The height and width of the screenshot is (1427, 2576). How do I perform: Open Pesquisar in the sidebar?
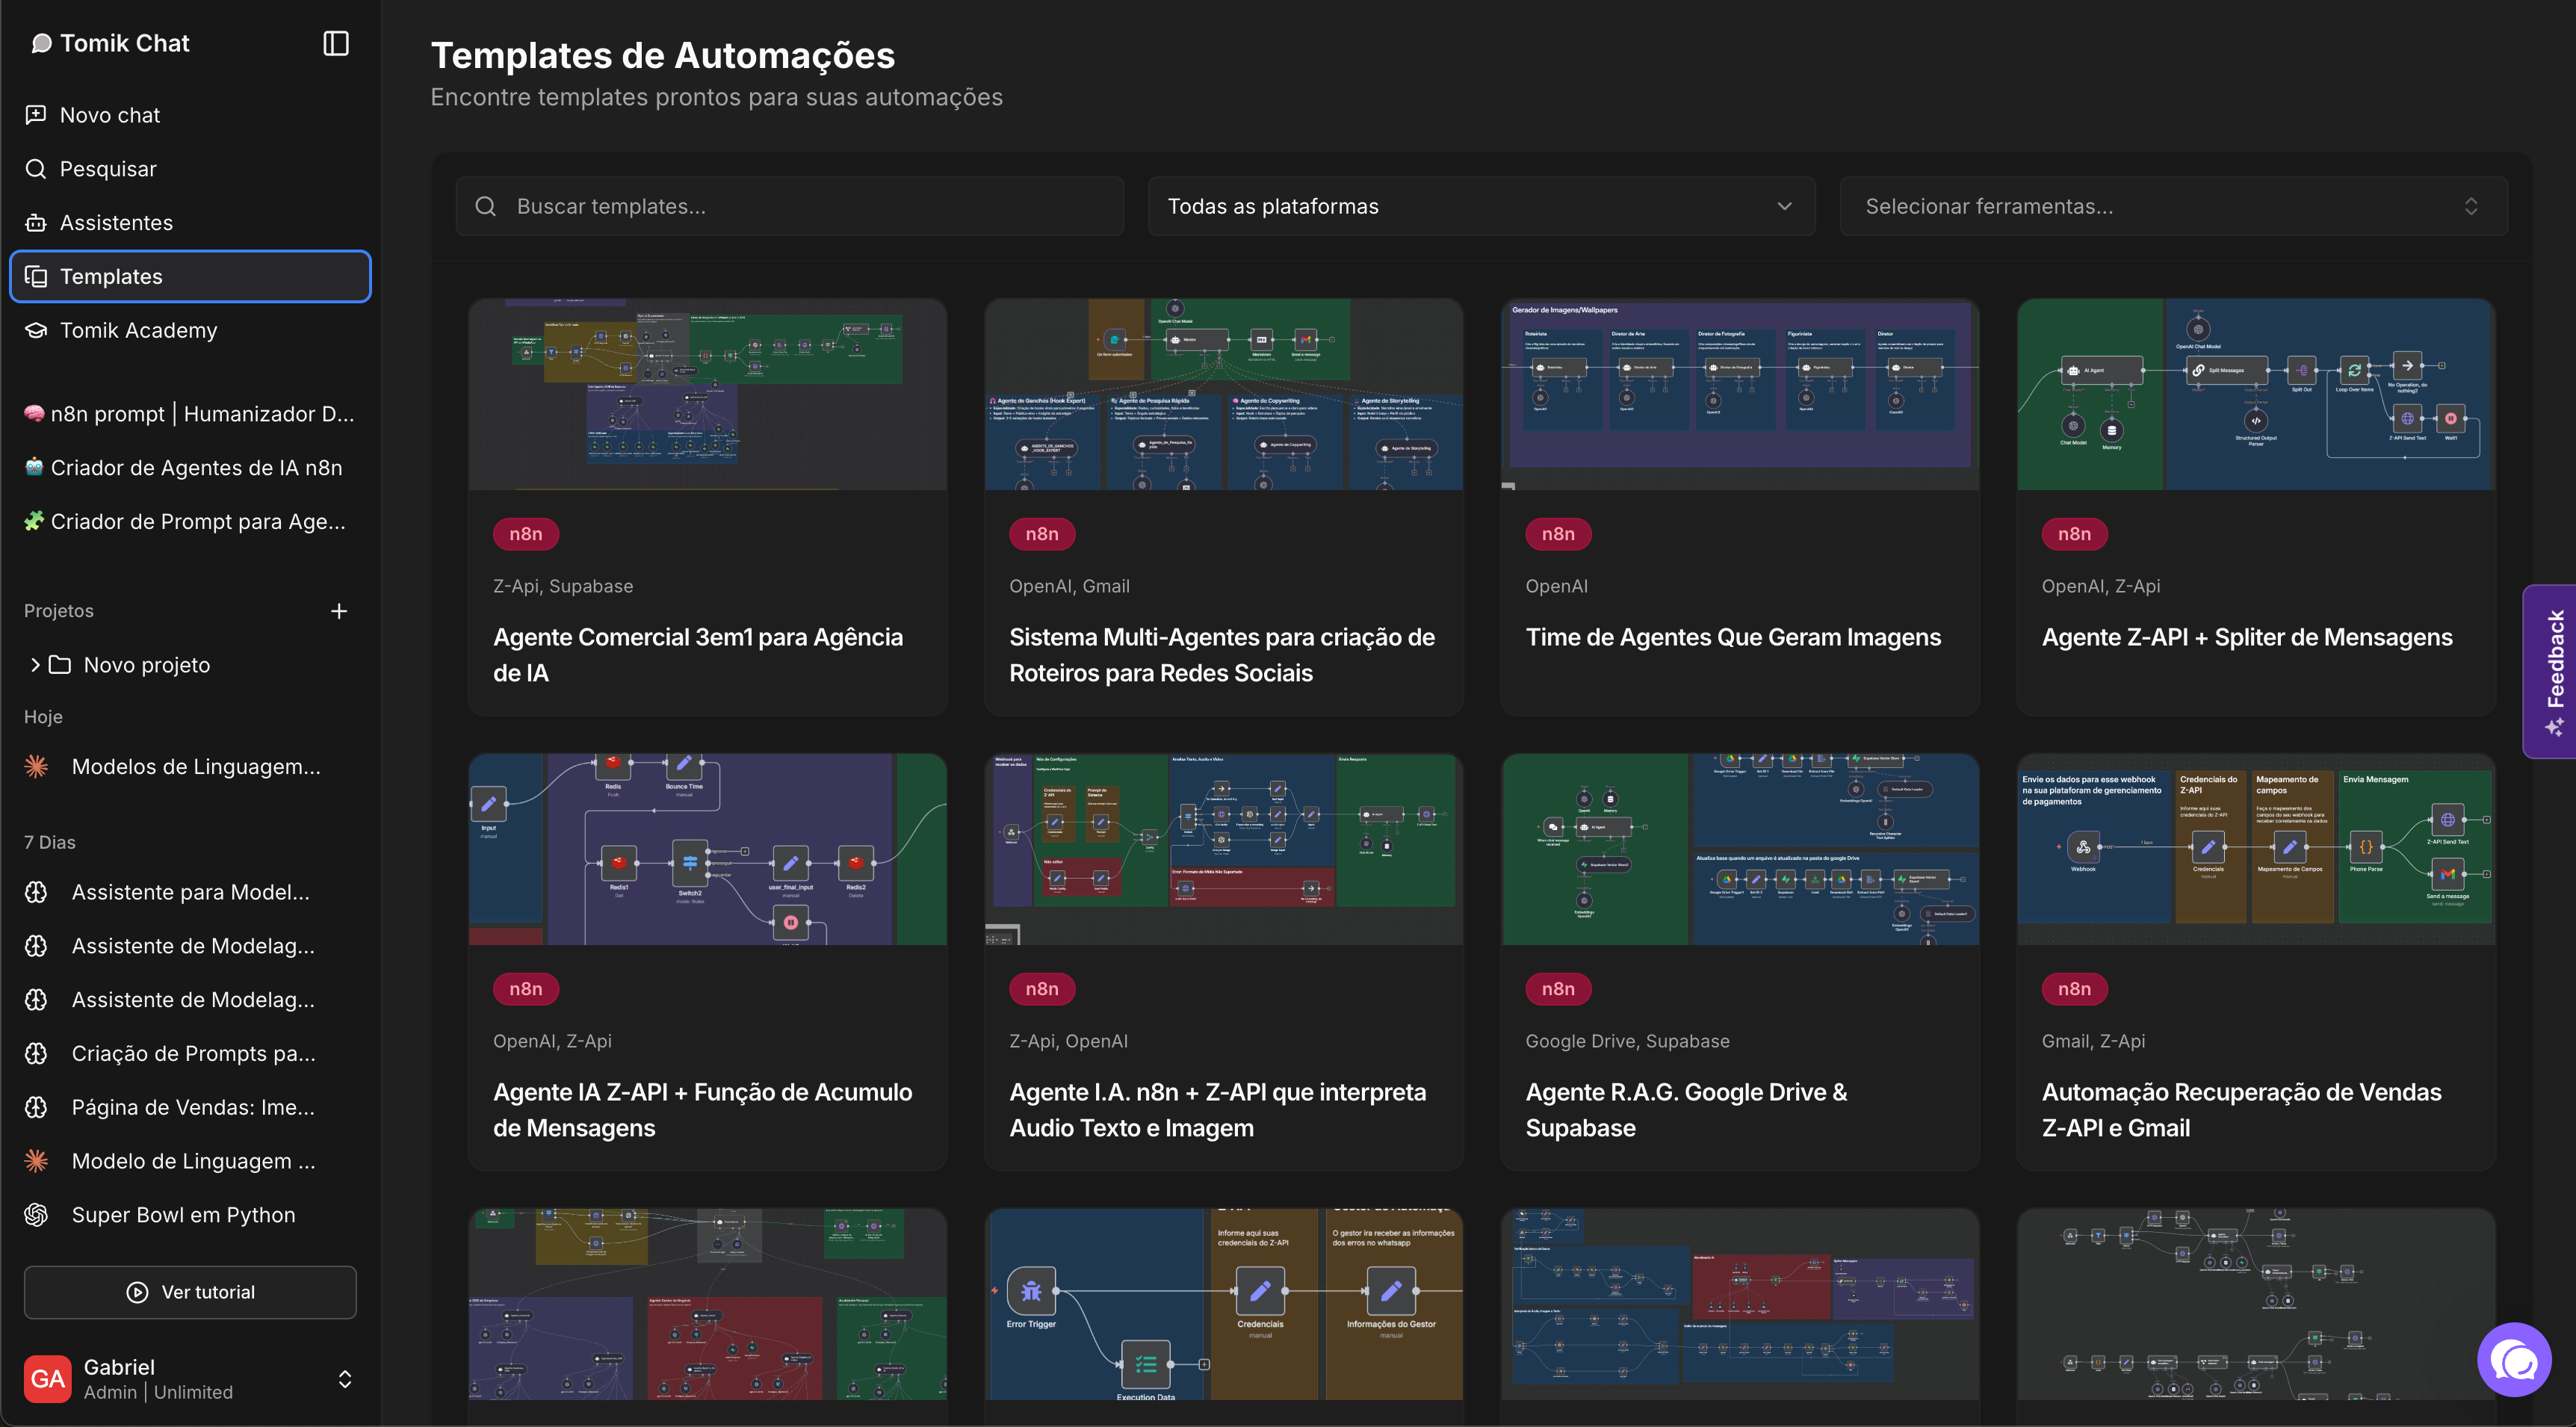click(190, 169)
